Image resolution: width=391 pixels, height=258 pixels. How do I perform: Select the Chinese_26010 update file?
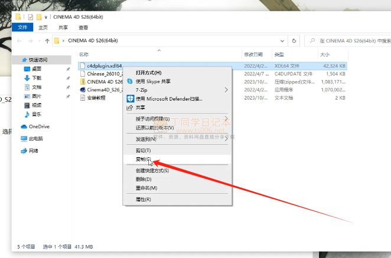105,74
